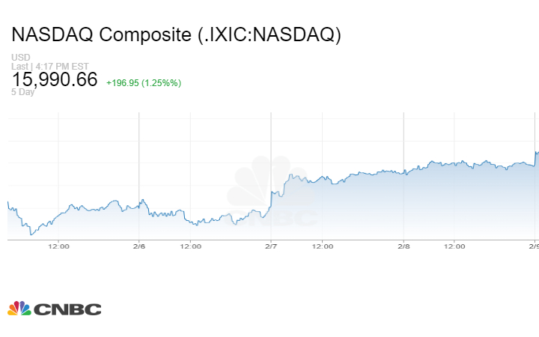Click the 2/8 date marker on axis
The image size is (539, 337).
(x=403, y=246)
